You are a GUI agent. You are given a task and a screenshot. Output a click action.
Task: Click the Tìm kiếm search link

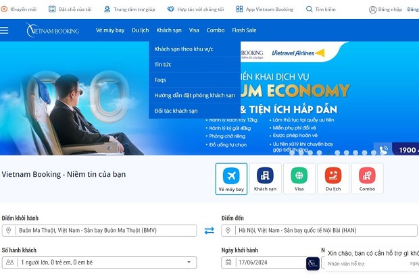point(326,9)
